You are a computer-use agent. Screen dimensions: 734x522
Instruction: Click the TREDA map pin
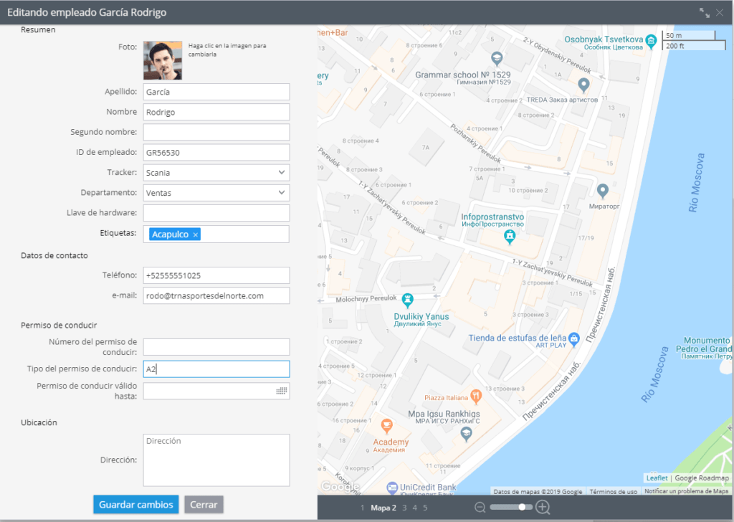pyautogui.click(x=583, y=85)
